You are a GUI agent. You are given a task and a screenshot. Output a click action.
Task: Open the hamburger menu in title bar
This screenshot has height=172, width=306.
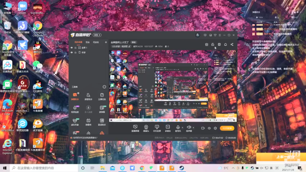click(220, 35)
